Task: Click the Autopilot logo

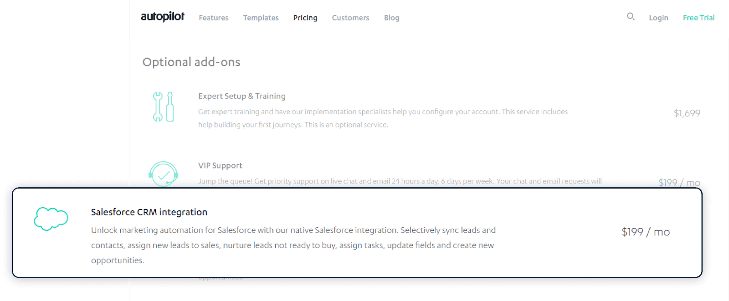Action: pos(163,17)
